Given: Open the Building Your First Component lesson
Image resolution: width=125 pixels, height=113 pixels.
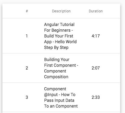Looking at the screenshot, I should (x=61, y=68).
